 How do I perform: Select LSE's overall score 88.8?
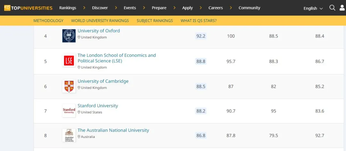201,62
